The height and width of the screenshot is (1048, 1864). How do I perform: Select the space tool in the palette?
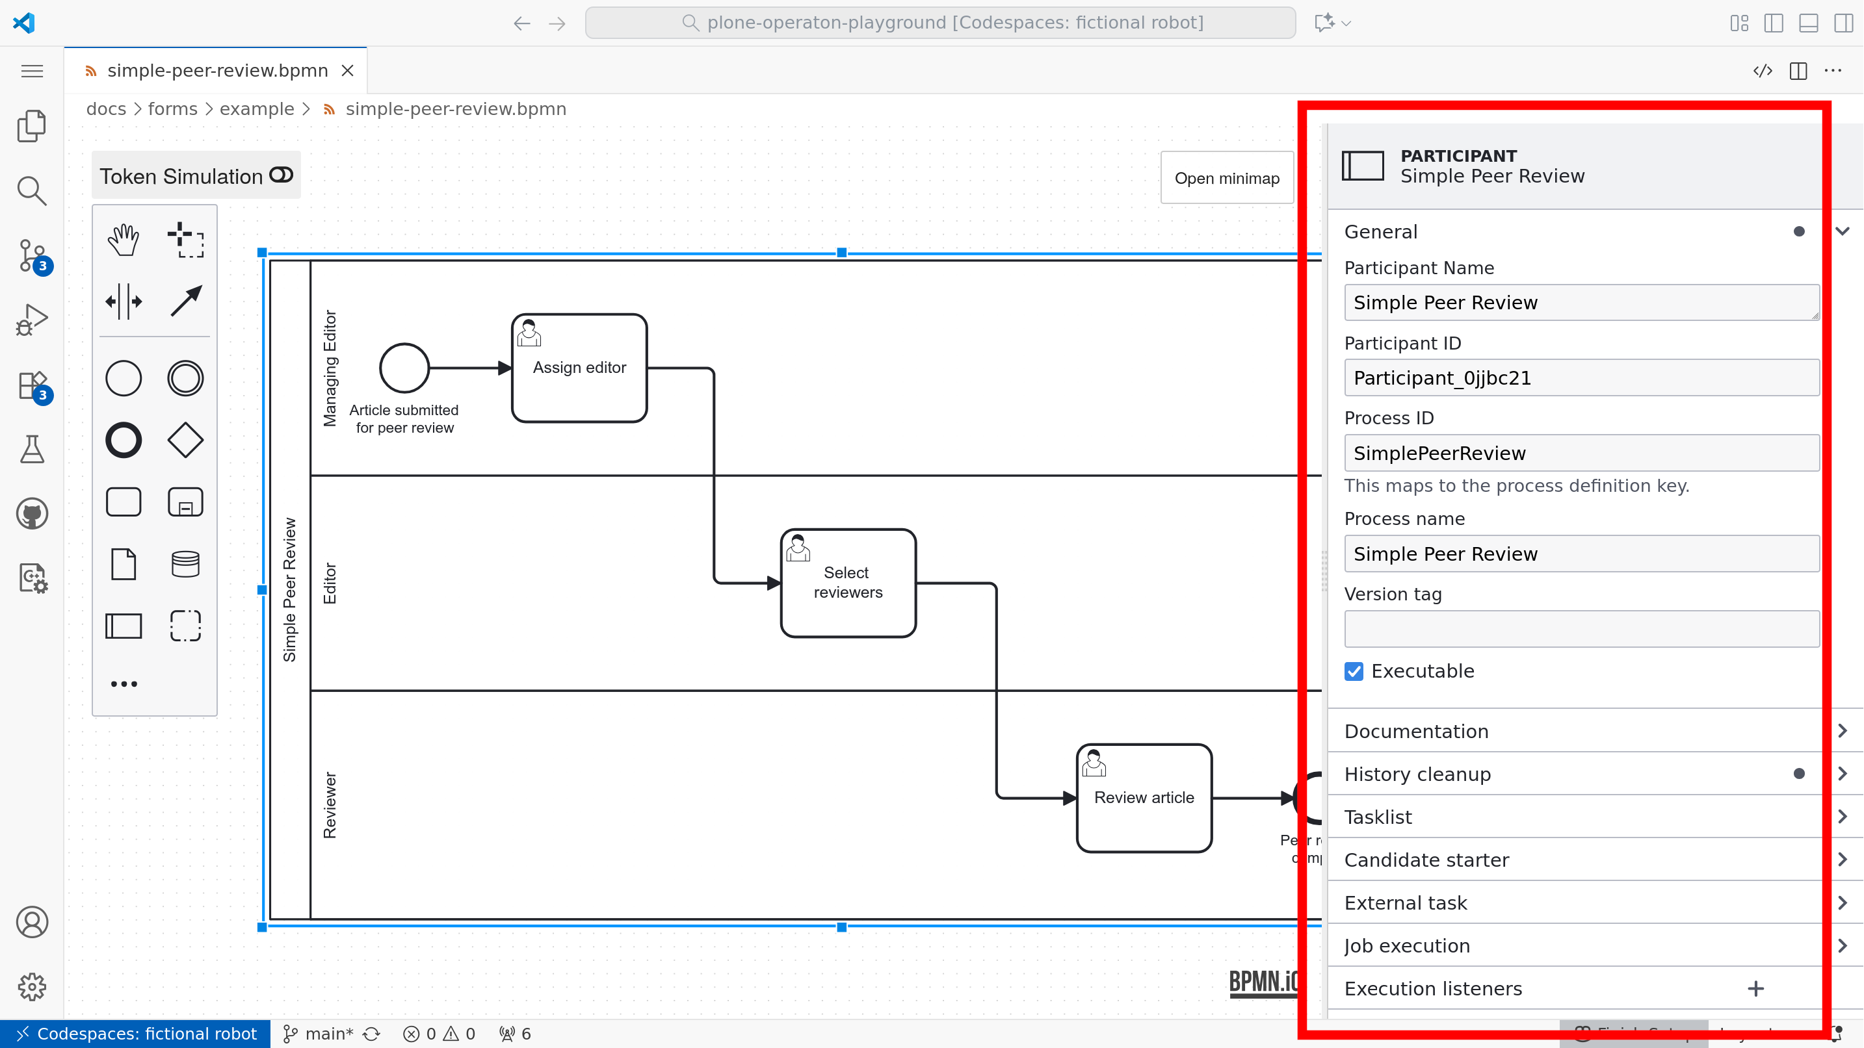pyautogui.click(x=123, y=301)
